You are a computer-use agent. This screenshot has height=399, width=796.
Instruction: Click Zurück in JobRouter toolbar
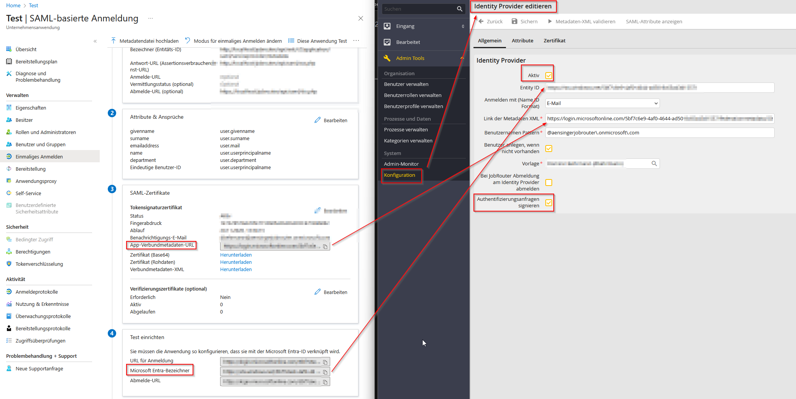491,21
